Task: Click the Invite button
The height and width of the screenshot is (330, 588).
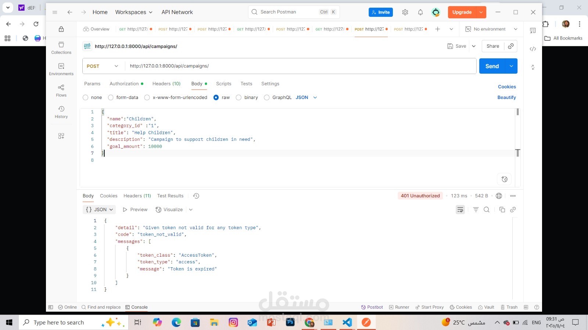Action: [x=381, y=12]
